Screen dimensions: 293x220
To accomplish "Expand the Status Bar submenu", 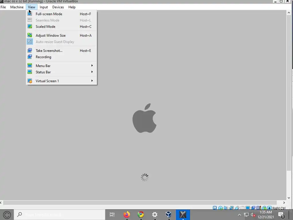I will click(x=62, y=72).
